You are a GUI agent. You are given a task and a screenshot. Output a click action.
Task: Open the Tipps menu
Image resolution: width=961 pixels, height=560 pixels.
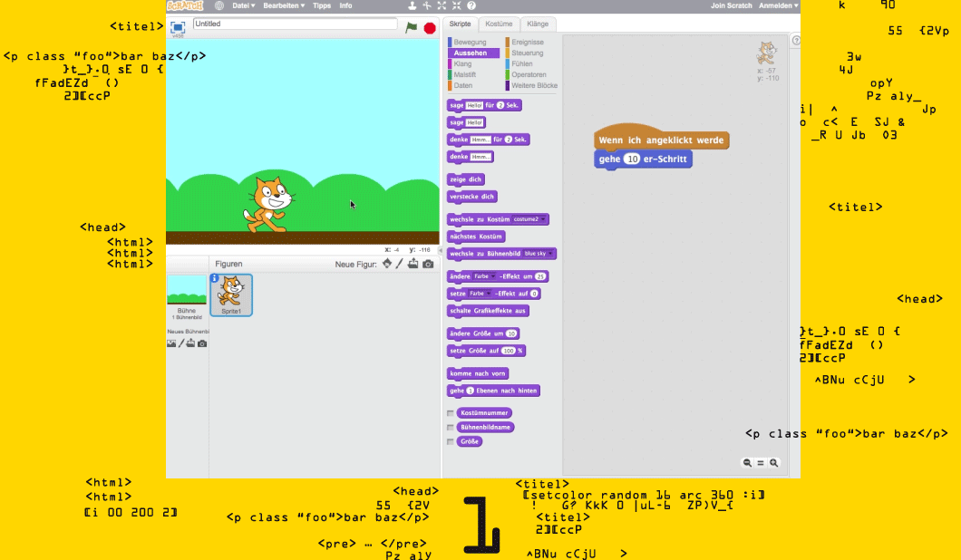pos(322,5)
